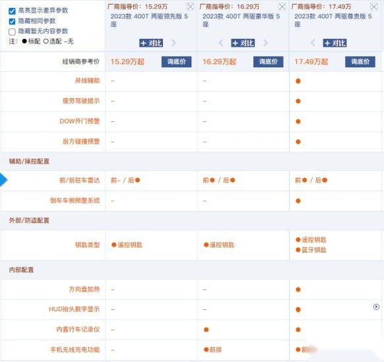Click 询底价 for 17.49万起 model

[360, 62]
